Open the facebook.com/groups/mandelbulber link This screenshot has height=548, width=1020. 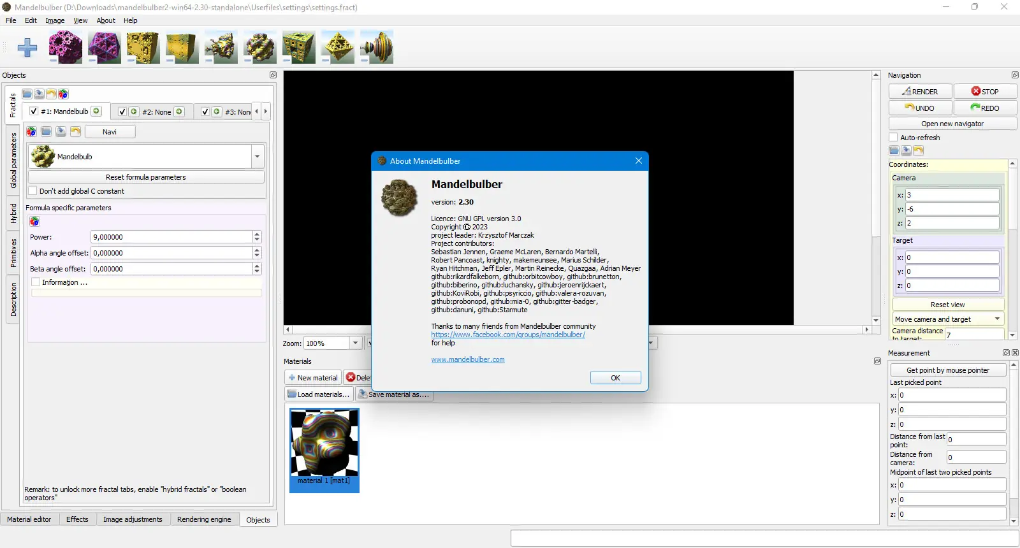pos(508,335)
